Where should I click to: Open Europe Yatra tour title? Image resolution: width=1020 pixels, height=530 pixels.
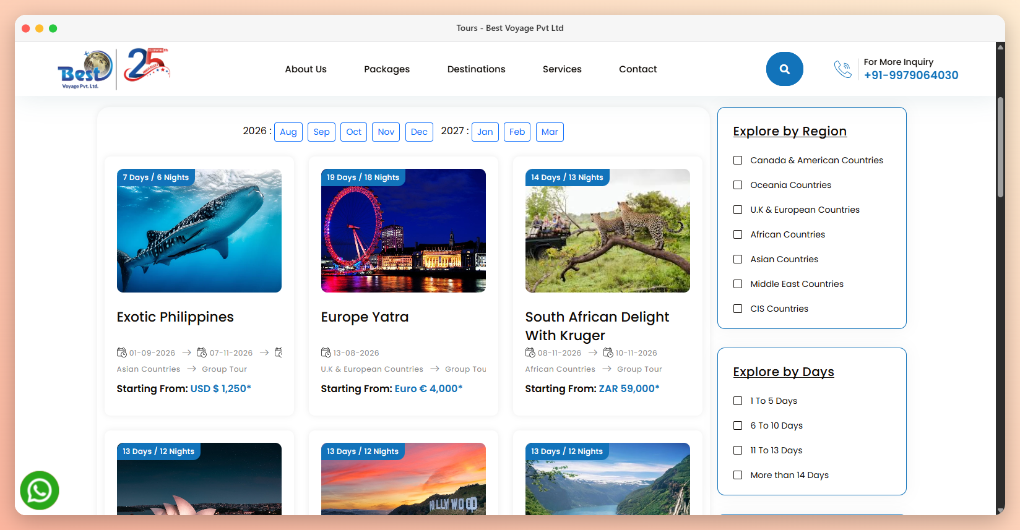pyautogui.click(x=365, y=317)
